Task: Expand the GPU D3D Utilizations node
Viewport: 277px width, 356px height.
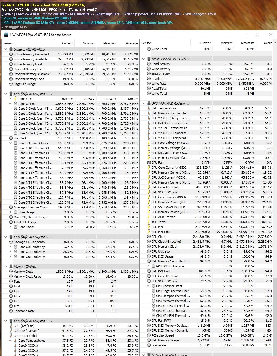Action: (148, 266)
